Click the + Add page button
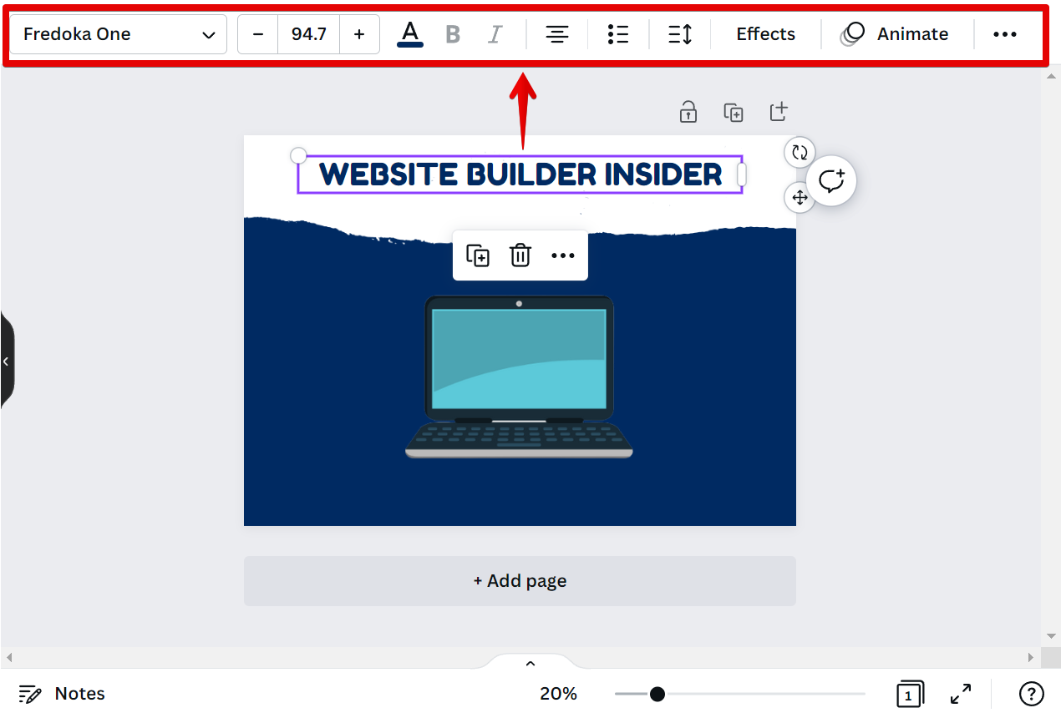Viewport: 1061px width, 718px height. point(520,581)
